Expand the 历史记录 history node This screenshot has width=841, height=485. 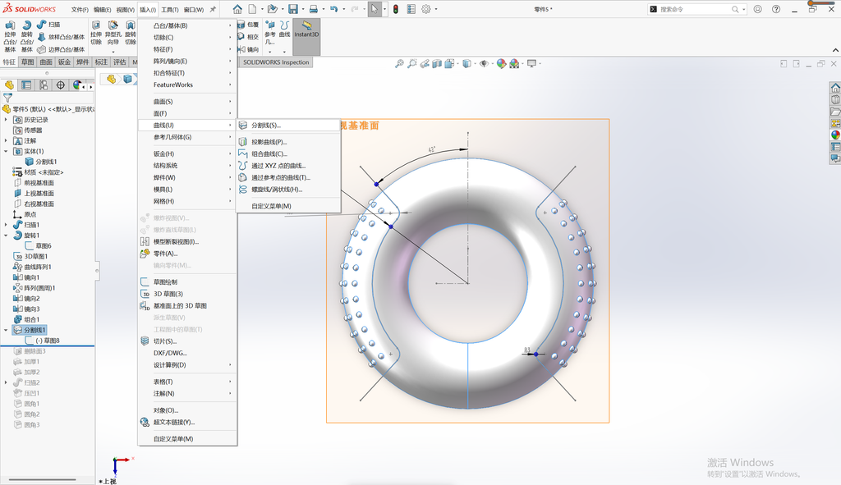click(6, 120)
